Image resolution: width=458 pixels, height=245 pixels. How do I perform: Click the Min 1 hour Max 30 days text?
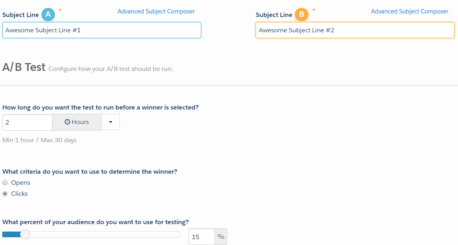[39, 140]
